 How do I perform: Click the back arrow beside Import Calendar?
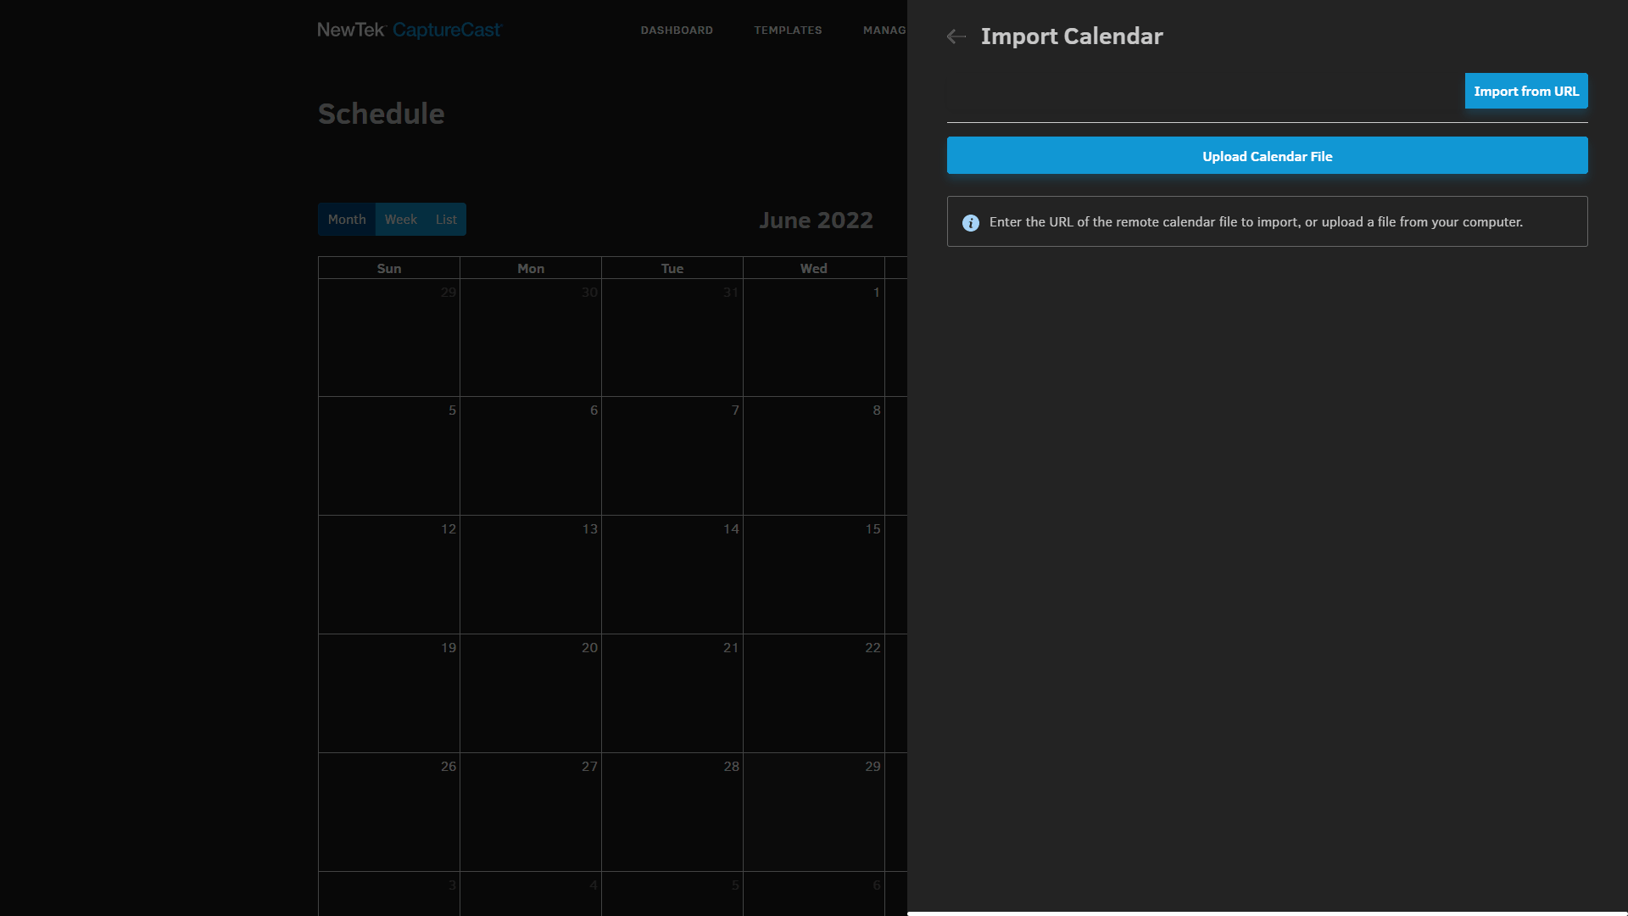pyautogui.click(x=956, y=36)
